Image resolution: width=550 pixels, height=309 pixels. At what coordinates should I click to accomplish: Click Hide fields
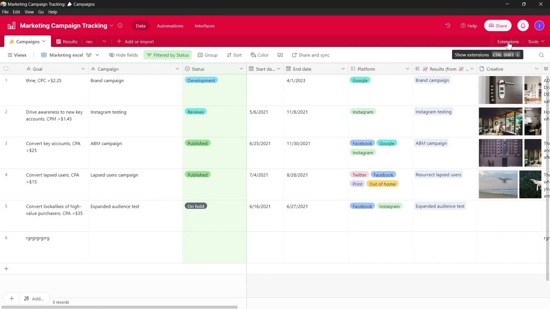tap(123, 55)
